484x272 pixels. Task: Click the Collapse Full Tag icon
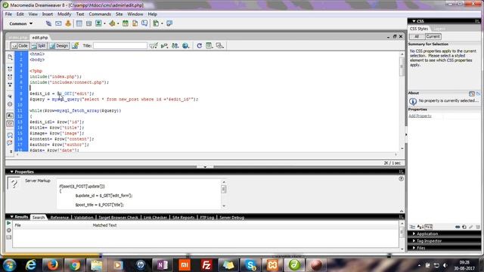tap(10, 69)
